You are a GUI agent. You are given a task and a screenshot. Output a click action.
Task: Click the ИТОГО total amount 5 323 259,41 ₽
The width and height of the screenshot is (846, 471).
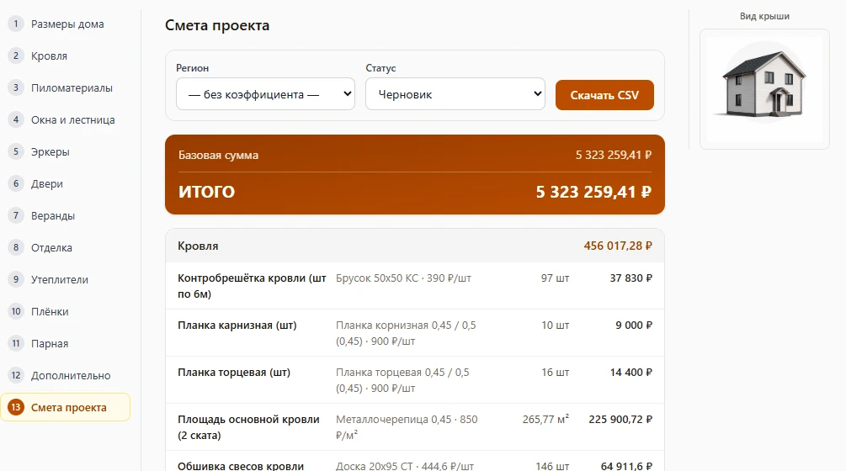point(593,192)
